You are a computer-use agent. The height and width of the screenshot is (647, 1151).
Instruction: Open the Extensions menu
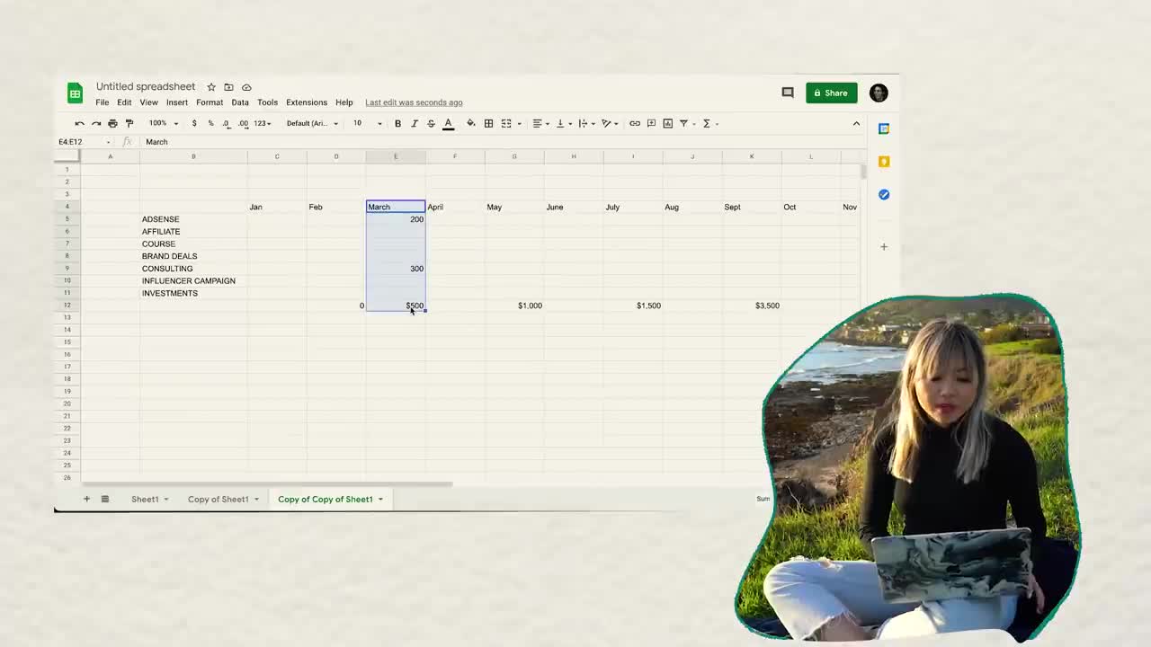307,102
